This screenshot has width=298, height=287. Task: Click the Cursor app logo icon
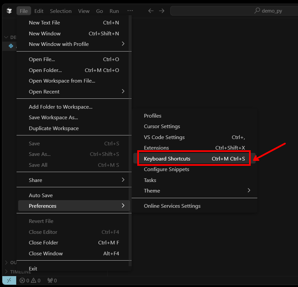click(x=9, y=11)
